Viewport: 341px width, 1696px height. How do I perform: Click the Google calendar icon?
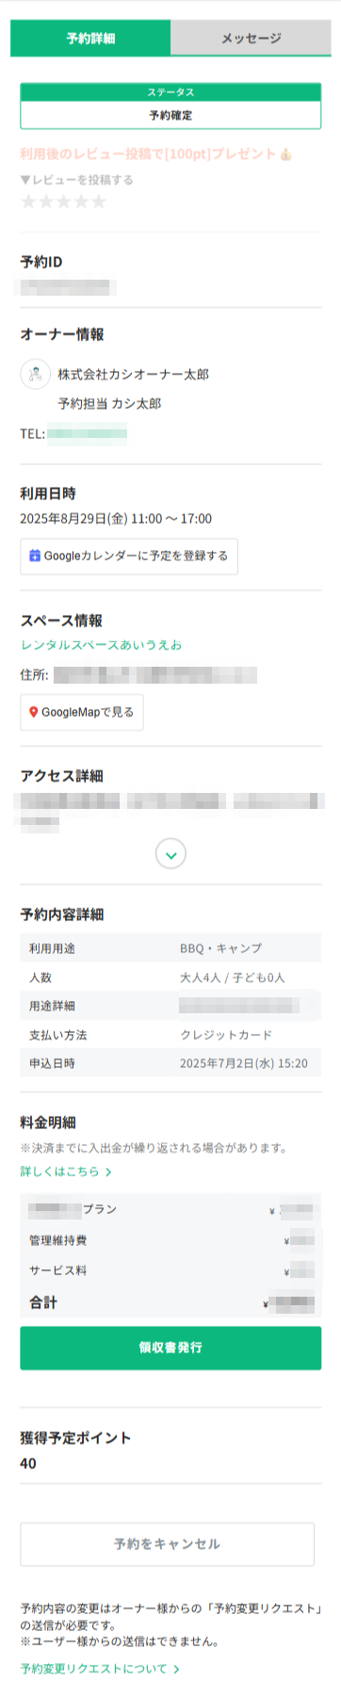click(35, 556)
